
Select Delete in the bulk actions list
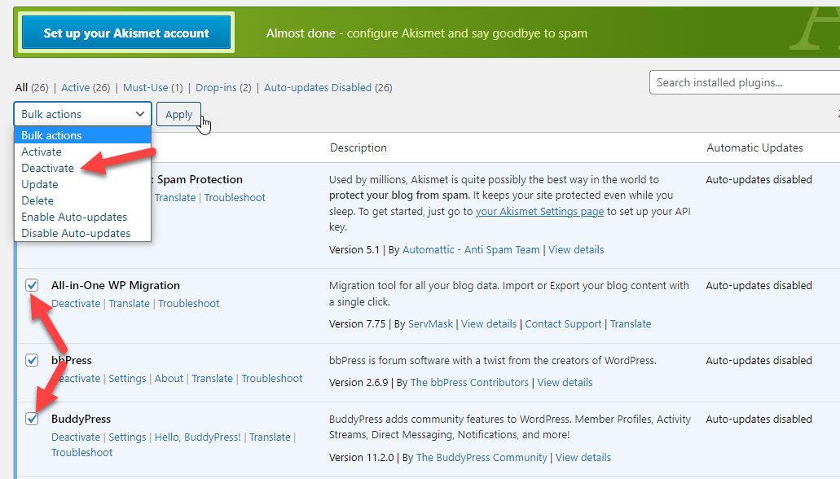pyautogui.click(x=37, y=200)
